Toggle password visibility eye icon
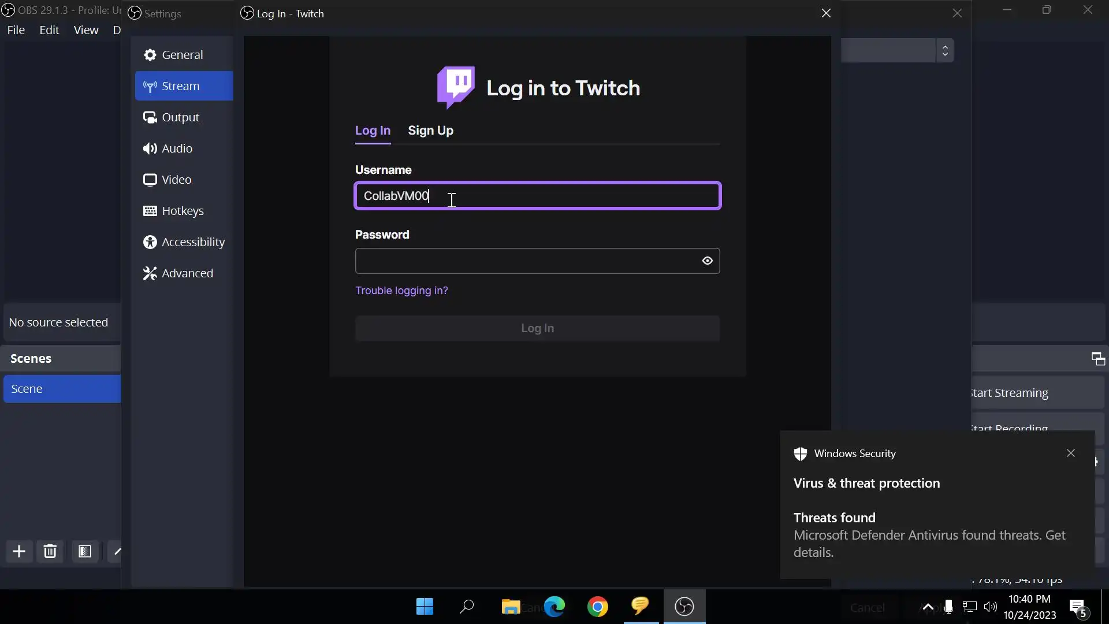Image resolution: width=1109 pixels, height=624 pixels. [707, 261]
